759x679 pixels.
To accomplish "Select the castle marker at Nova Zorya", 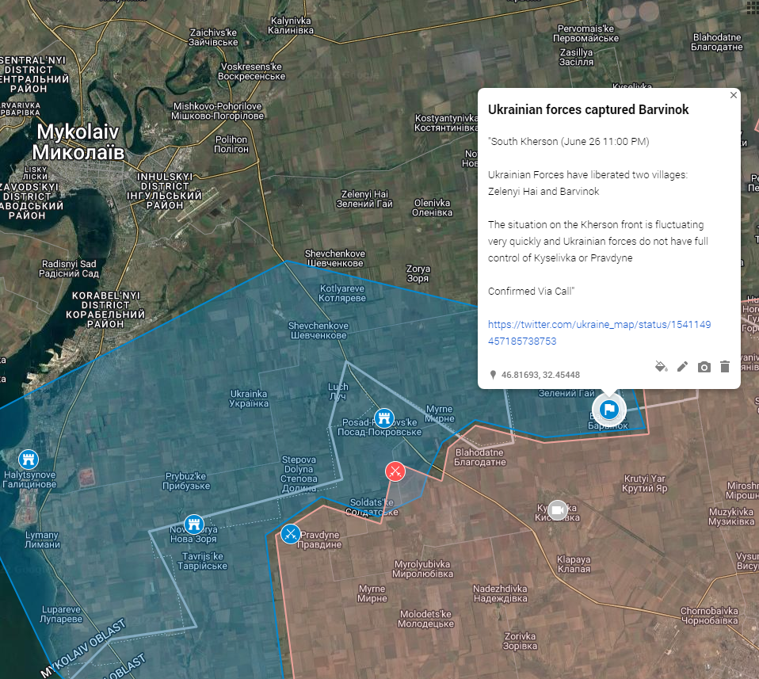I will point(193,524).
